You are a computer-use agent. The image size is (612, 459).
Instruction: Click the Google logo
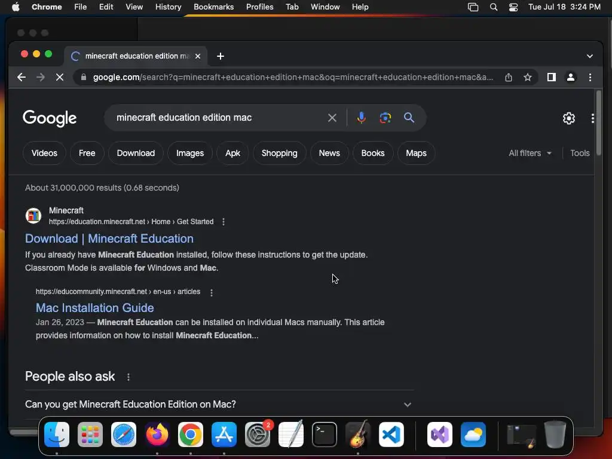tap(50, 118)
